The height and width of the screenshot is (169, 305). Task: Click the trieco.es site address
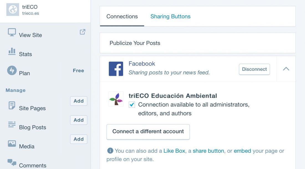click(x=30, y=13)
